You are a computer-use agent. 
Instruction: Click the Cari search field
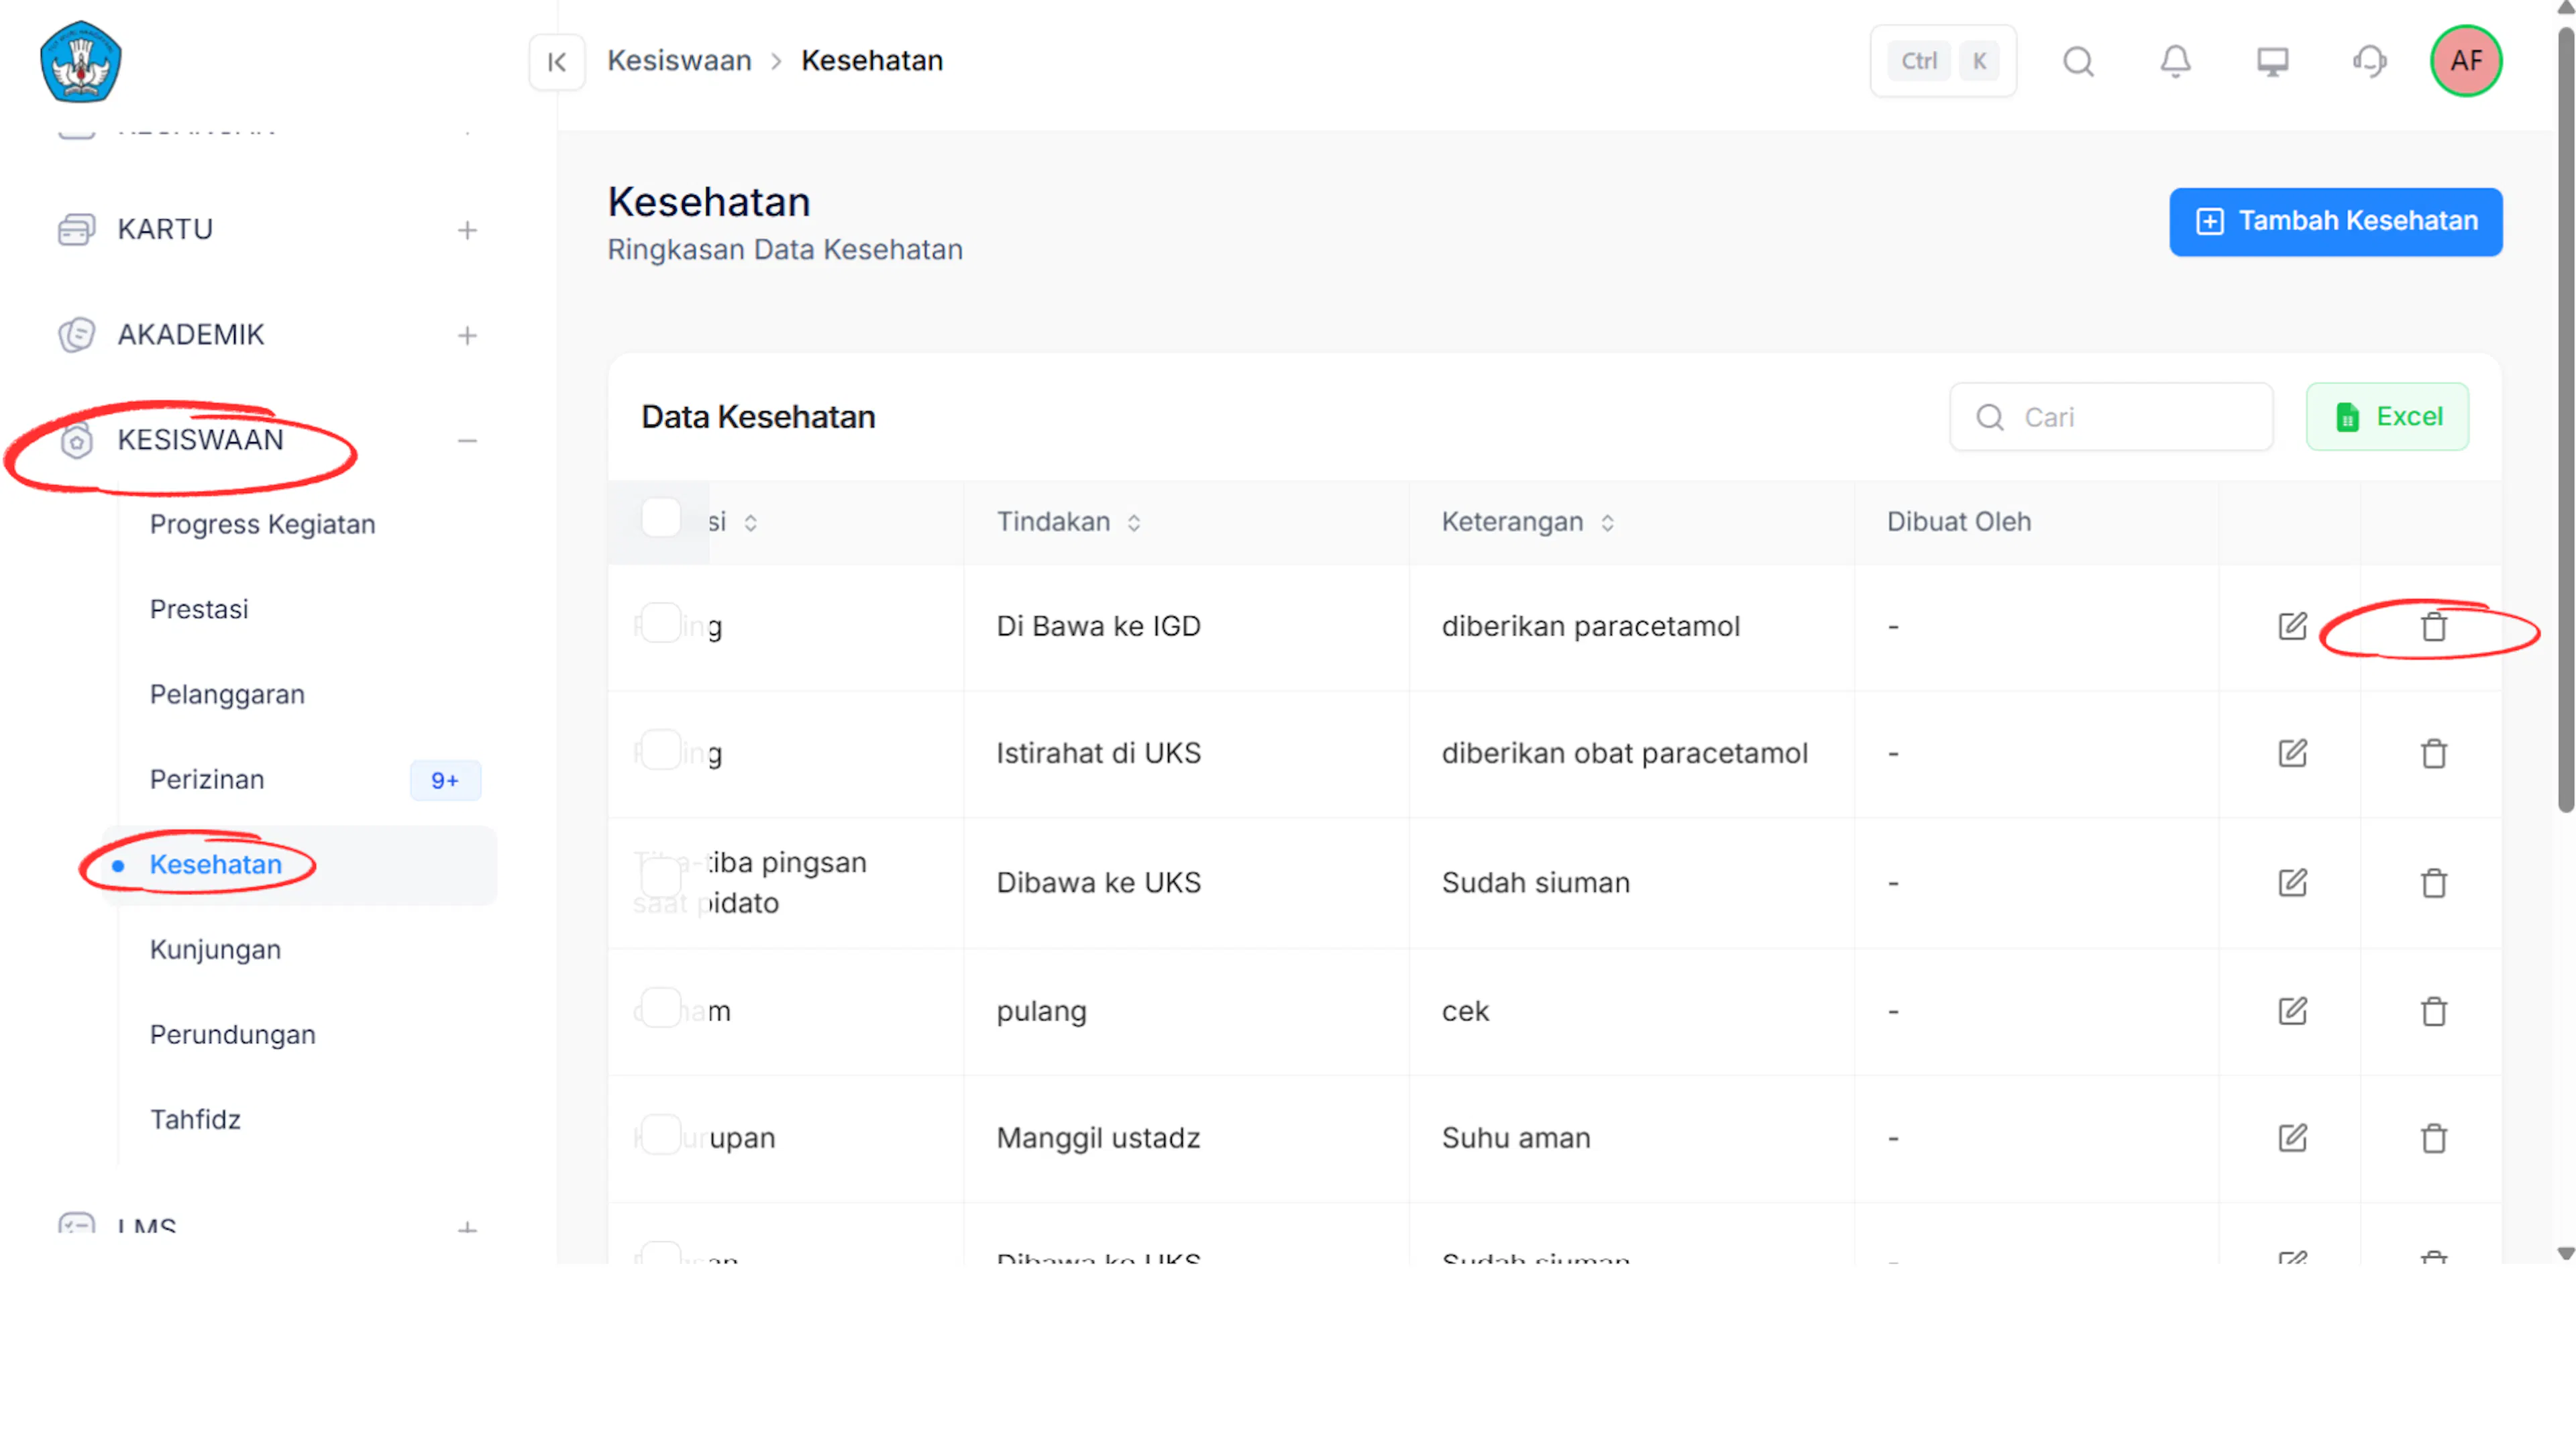tap(2111, 417)
